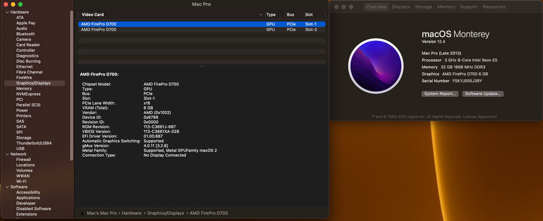
Task: Select Applications under Software
Action: [28, 198]
